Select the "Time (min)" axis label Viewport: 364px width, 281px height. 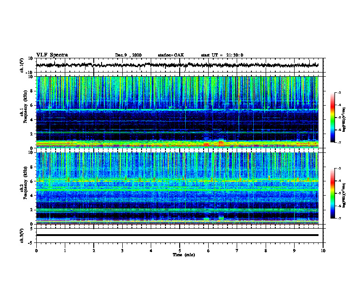pos(184,255)
